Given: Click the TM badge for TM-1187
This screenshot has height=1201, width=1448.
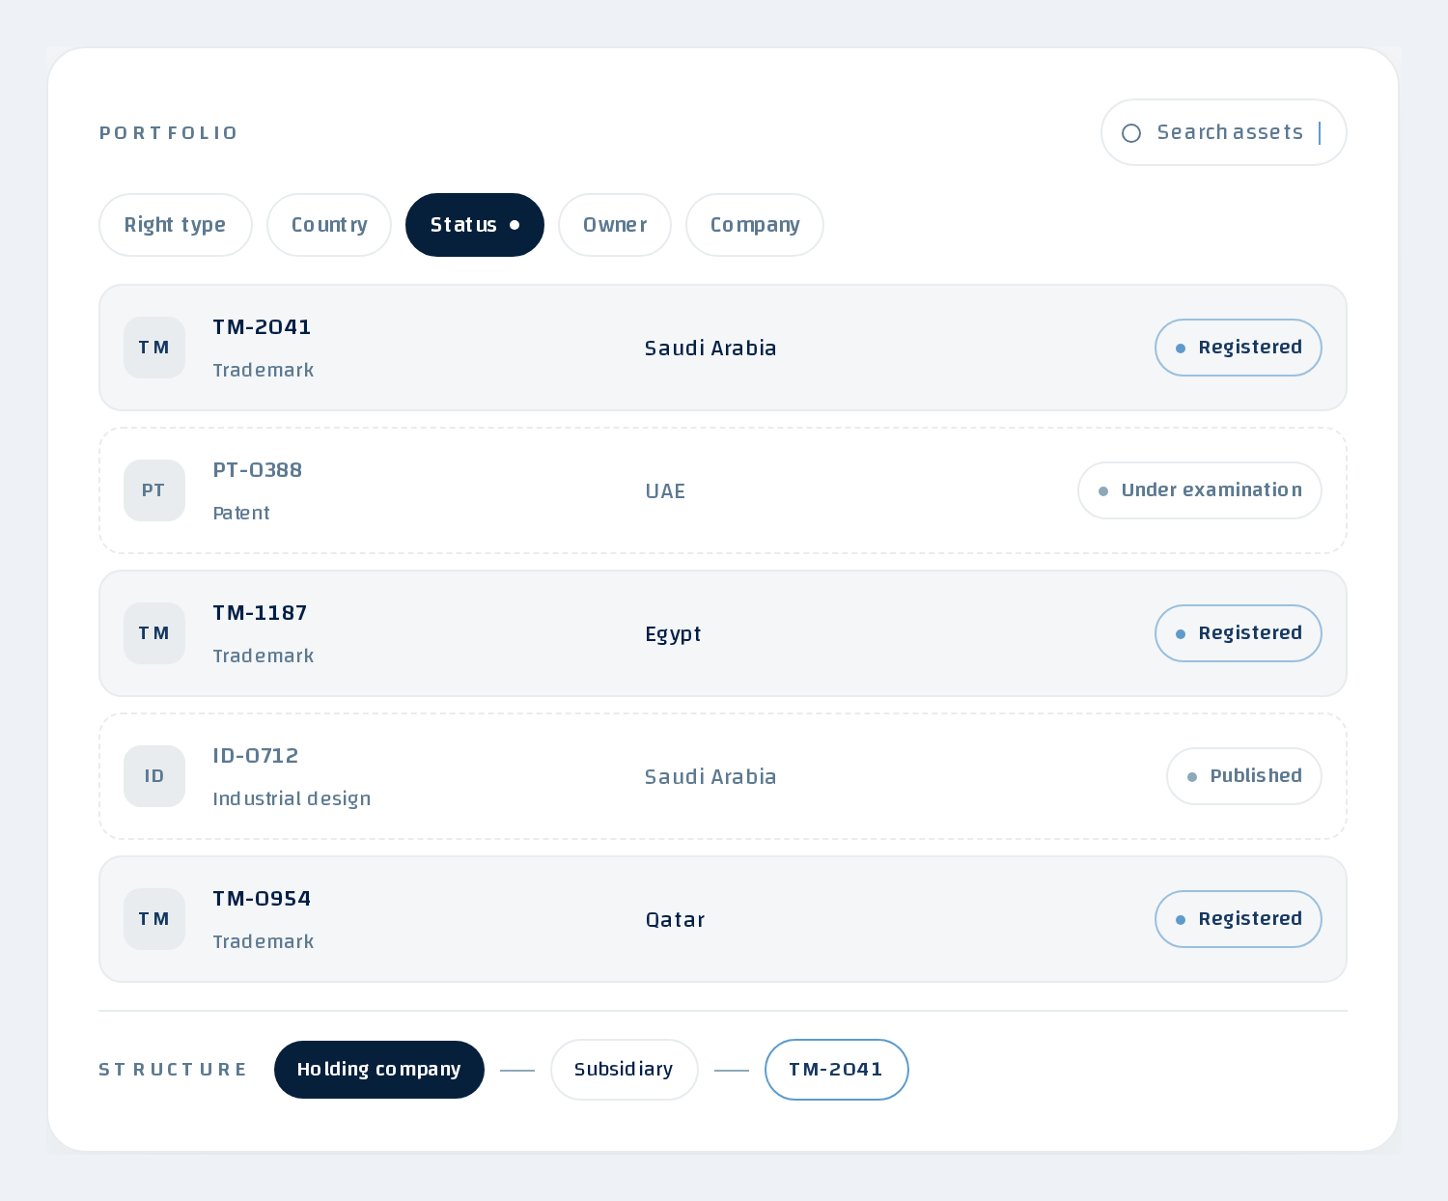Looking at the screenshot, I should tap(154, 633).
